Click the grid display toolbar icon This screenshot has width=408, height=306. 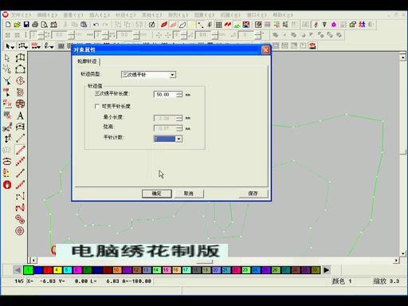pos(218,25)
